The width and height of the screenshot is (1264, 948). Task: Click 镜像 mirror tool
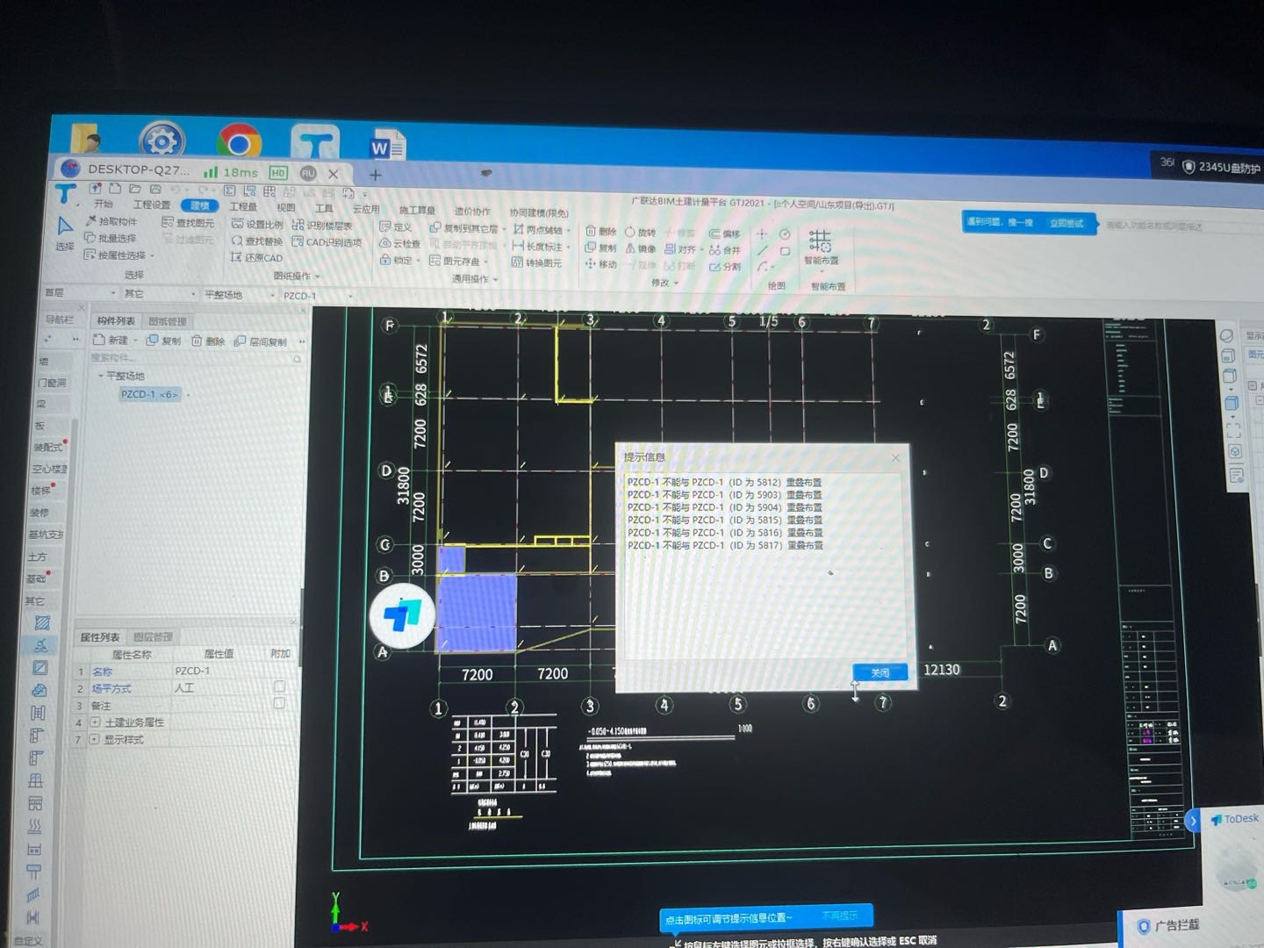tap(641, 248)
